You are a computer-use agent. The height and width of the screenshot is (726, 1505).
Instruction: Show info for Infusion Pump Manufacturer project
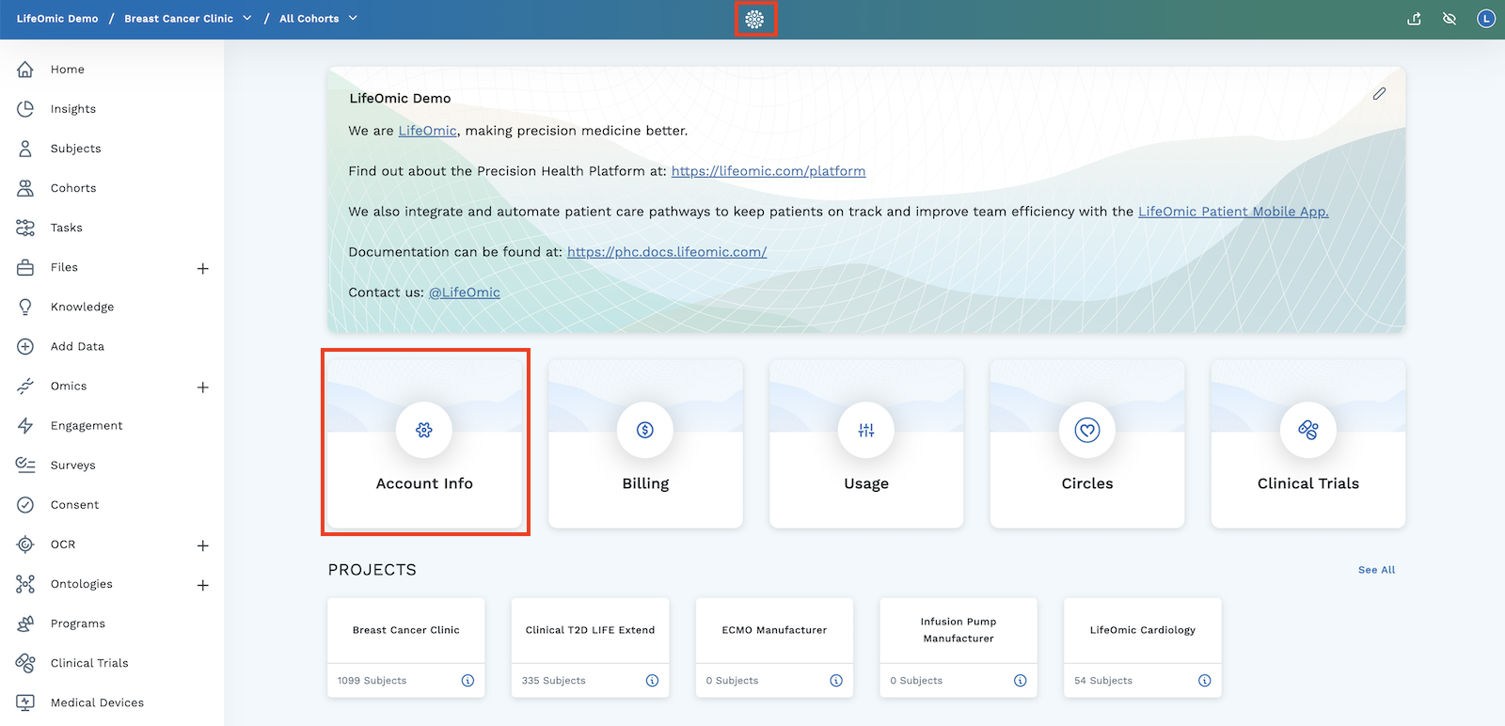(x=1020, y=681)
